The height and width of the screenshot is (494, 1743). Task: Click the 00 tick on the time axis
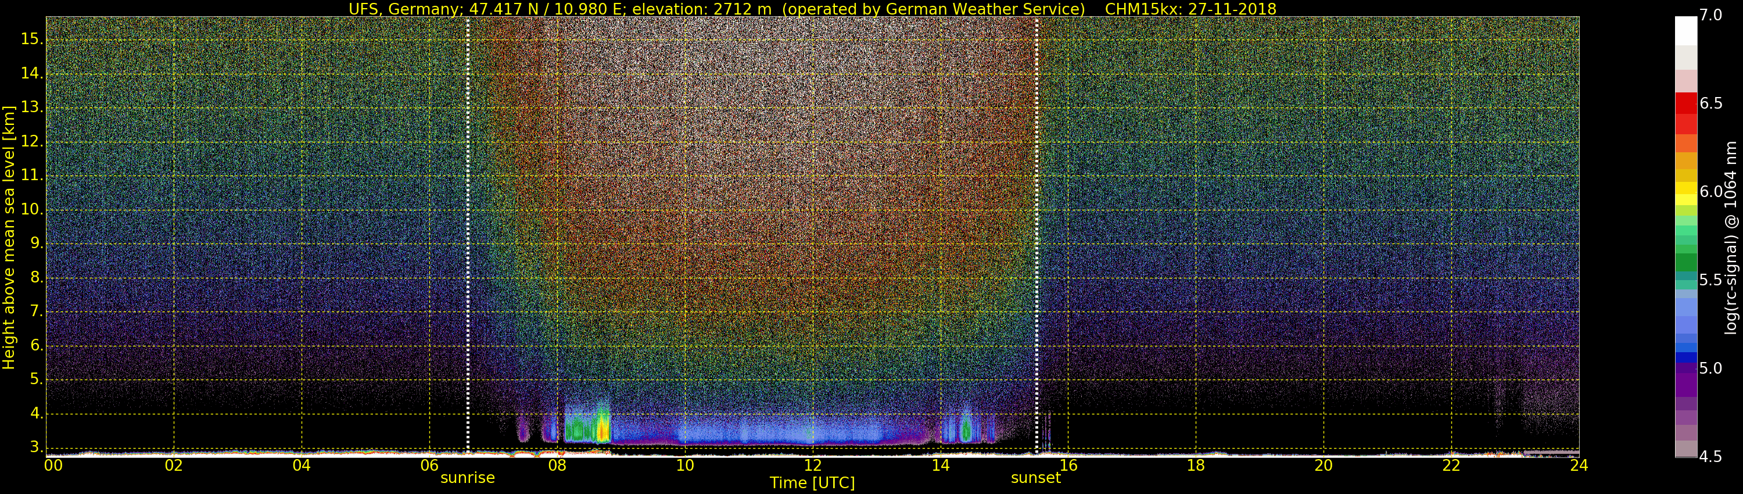[x=53, y=466]
